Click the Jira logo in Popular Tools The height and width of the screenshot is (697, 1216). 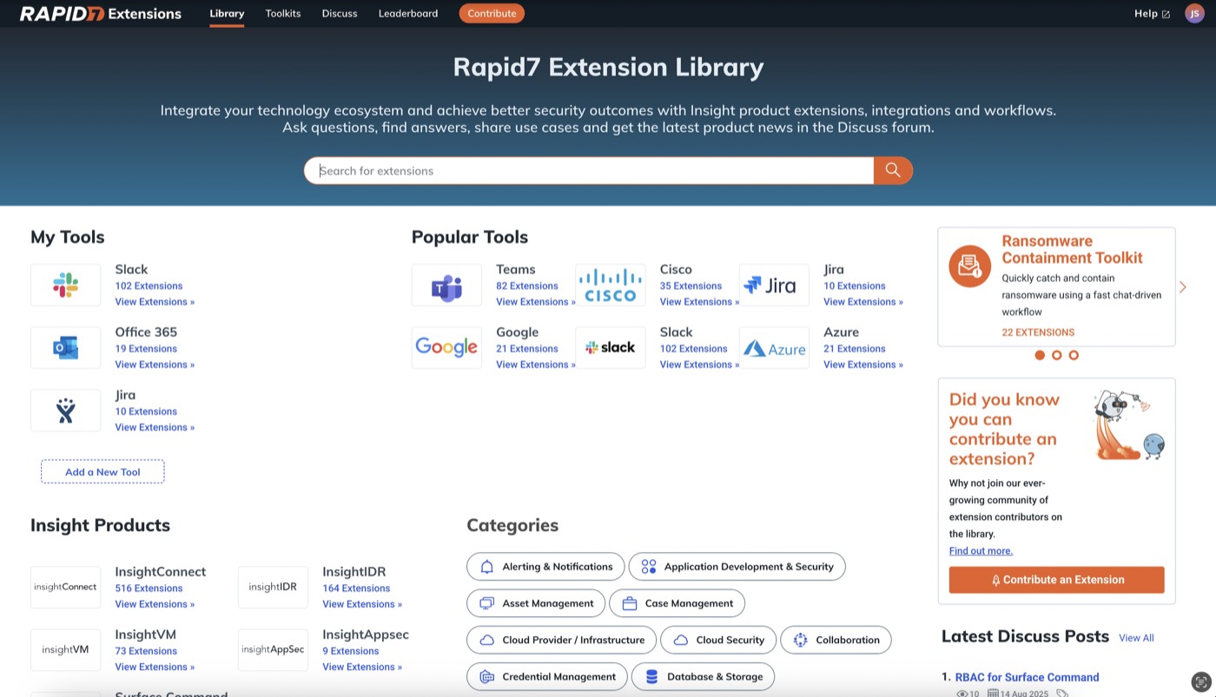(x=774, y=285)
